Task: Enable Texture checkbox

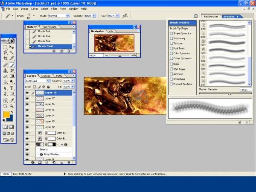Action: pos(171,43)
